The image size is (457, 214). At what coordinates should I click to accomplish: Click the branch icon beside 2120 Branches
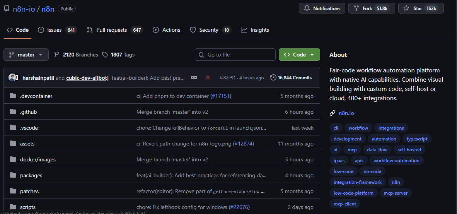tap(57, 55)
